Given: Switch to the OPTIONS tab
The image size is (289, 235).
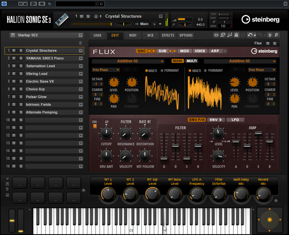Looking at the screenshot, I should [186, 35].
